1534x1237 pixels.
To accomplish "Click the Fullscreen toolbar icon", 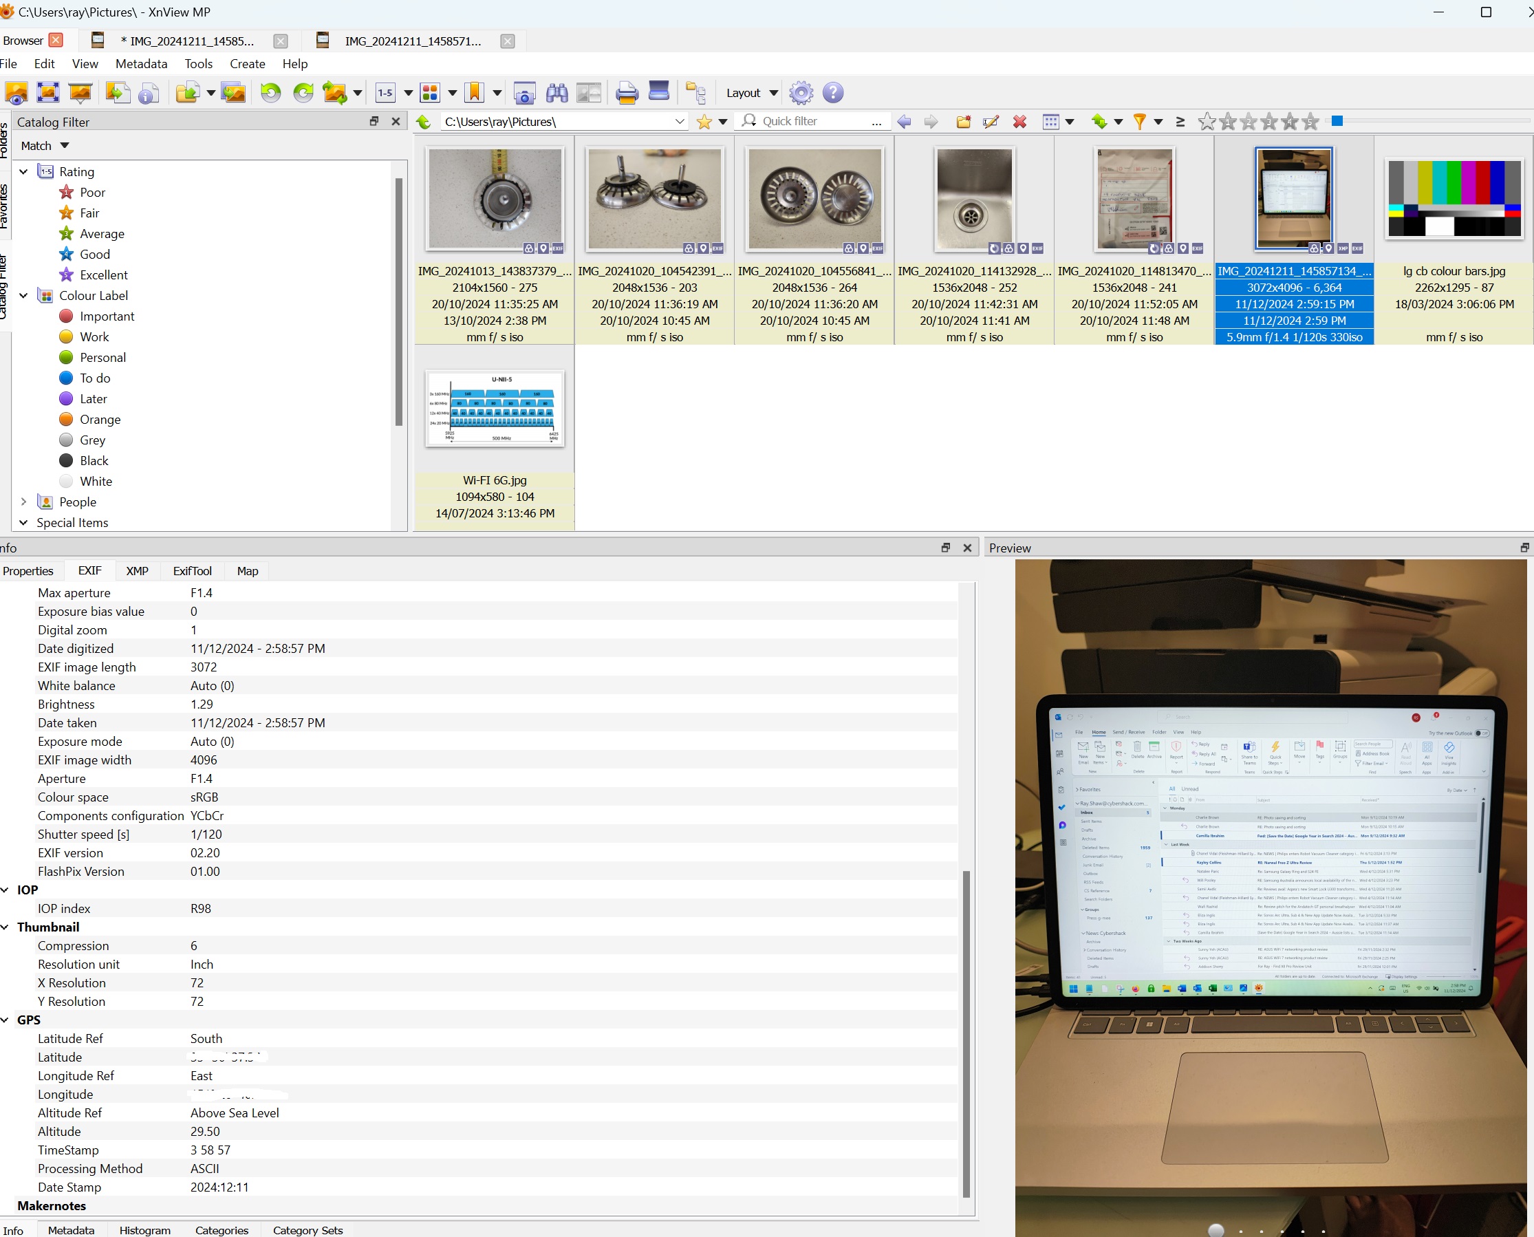I will point(47,93).
